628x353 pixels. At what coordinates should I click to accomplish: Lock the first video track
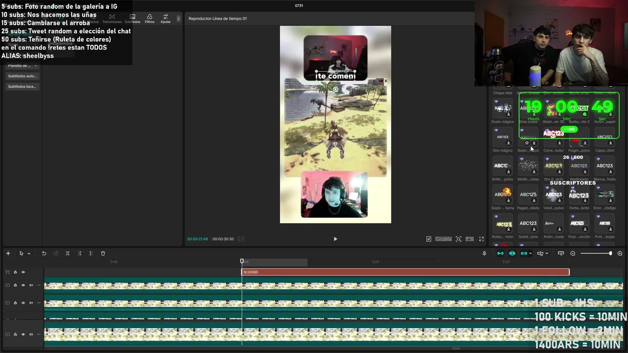point(15,285)
